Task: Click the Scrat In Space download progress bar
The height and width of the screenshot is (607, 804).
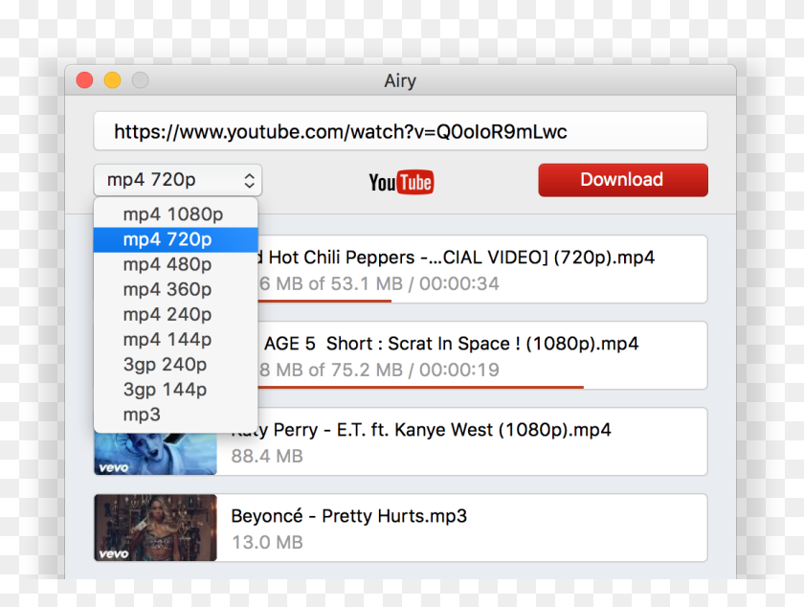Action: pyautogui.click(x=420, y=387)
